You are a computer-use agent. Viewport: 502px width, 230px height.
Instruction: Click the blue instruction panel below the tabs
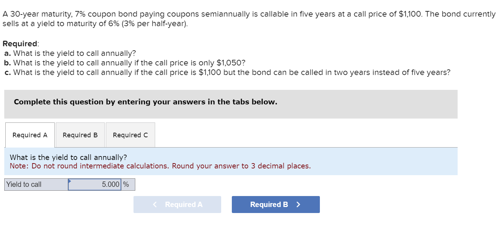point(231,161)
